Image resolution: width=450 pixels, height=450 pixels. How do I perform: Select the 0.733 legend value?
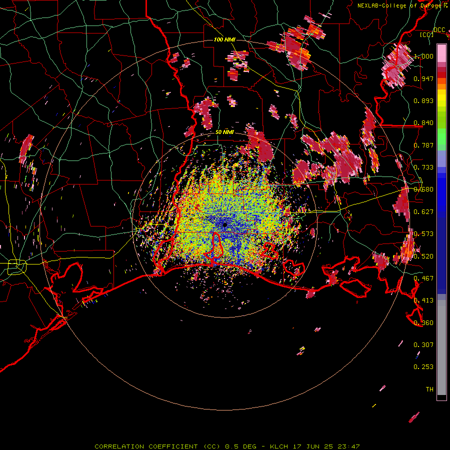point(423,167)
